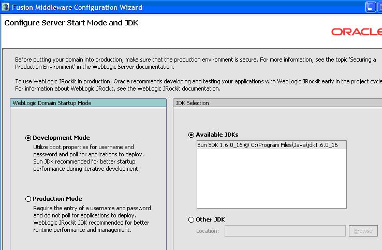382x250 pixels.
Task: Click the Fusion Middleware wizard title bar icon
Action: tap(6, 7)
